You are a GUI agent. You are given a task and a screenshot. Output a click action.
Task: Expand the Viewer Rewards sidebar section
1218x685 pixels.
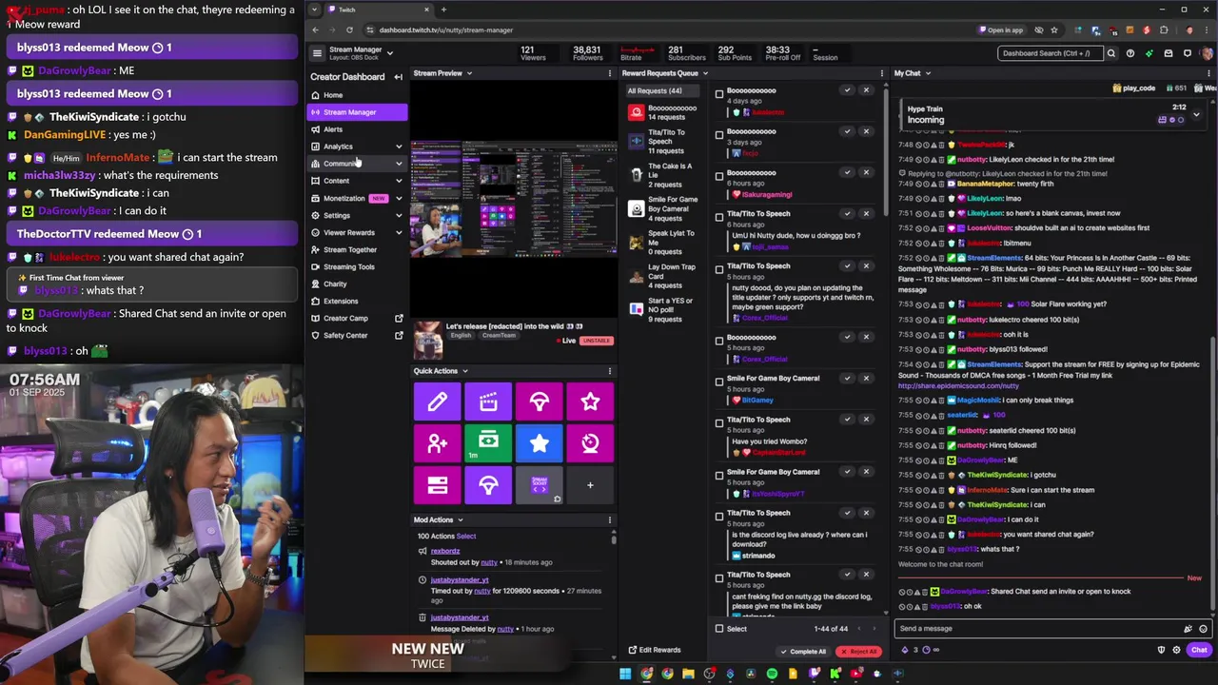[x=399, y=232]
